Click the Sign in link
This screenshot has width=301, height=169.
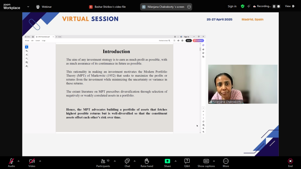(232, 6)
